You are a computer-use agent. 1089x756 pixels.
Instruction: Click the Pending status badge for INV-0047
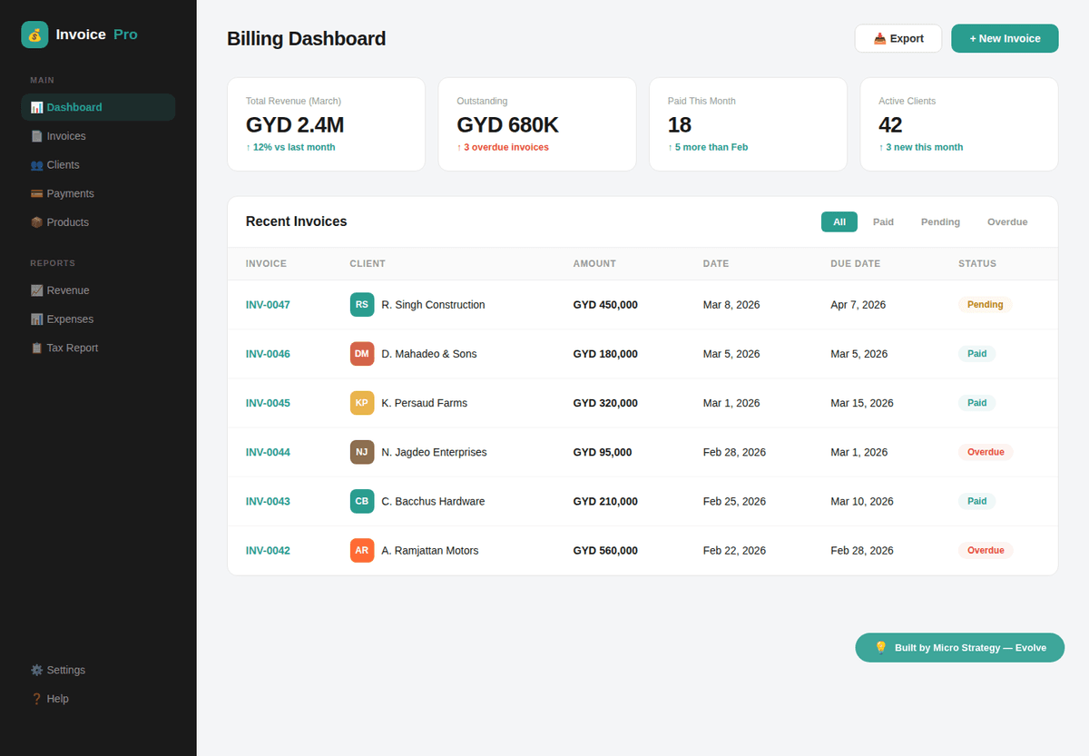click(x=985, y=305)
